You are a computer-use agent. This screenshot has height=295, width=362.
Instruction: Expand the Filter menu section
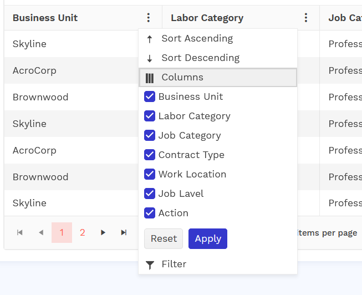(x=174, y=265)
